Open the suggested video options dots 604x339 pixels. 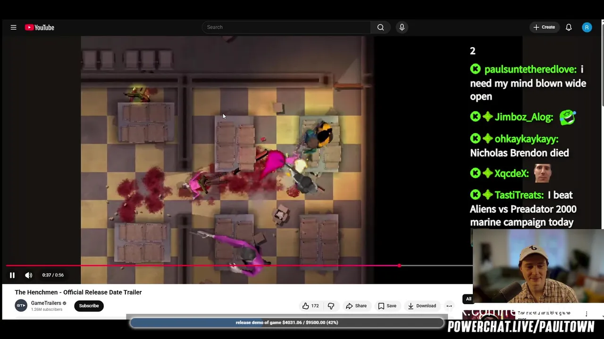click(x=587, y=314)
